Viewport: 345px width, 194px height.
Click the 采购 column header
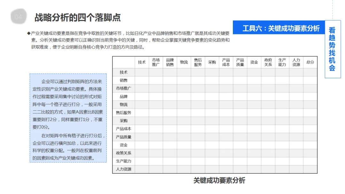(212, 63)
